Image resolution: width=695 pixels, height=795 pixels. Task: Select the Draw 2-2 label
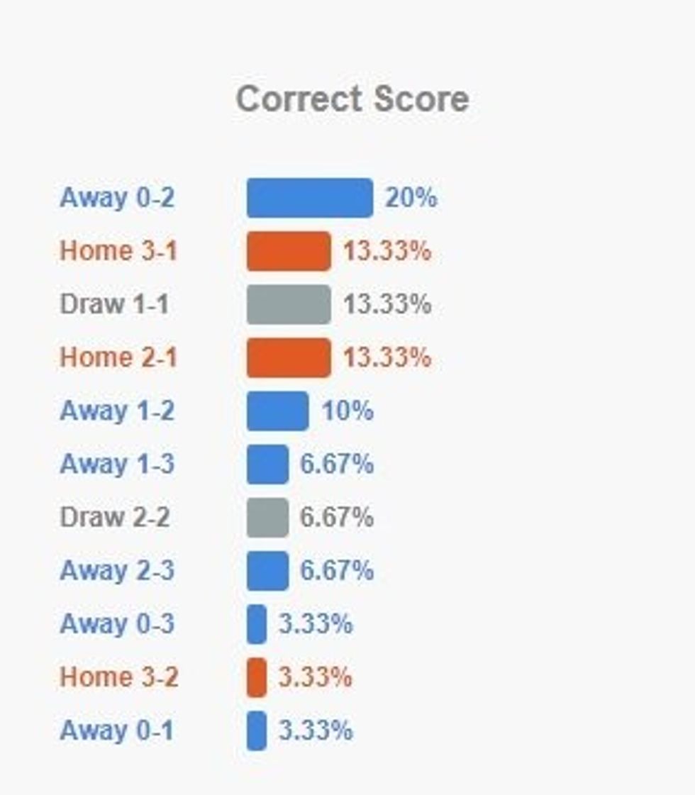click(115, 518)
